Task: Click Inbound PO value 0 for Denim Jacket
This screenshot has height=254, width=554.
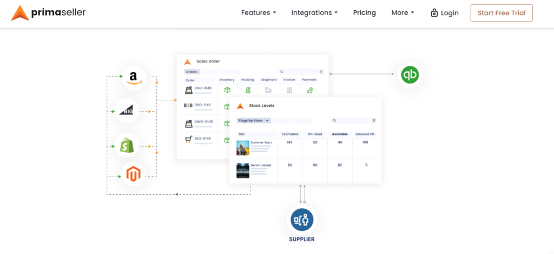Action: click(x=366, y=165)
